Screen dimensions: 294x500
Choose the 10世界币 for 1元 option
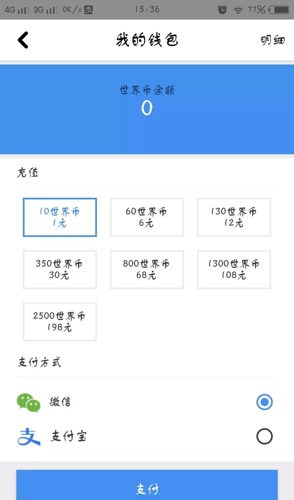pyautogui.click(x=60, y=217)
